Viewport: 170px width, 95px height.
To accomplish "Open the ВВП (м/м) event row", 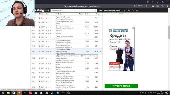I will 59,31.
